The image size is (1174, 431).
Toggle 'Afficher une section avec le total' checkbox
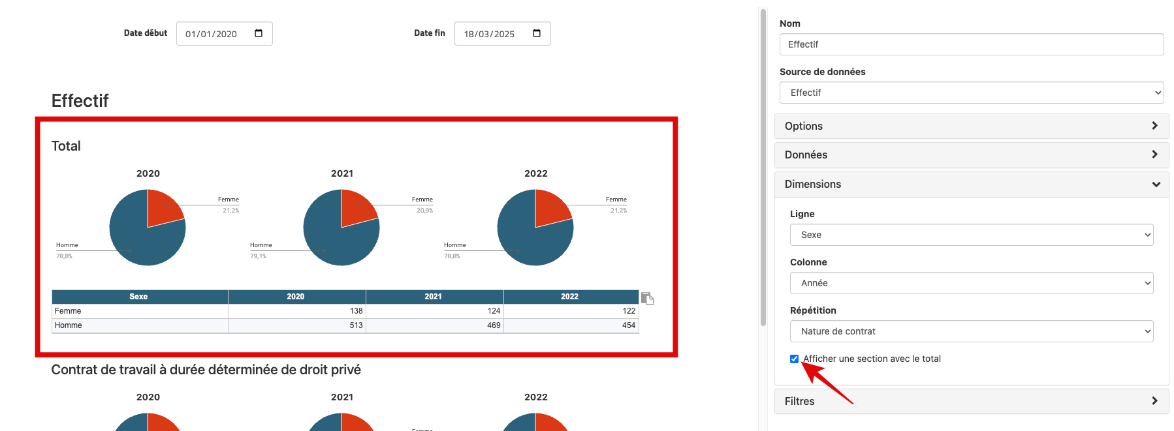[x=794, y=359]
